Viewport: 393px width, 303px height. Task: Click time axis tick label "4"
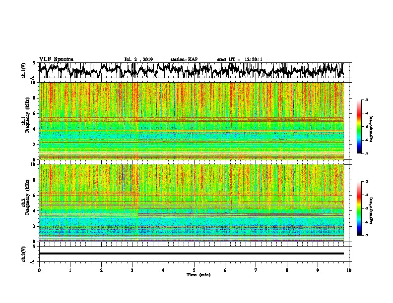click(163, 270)
